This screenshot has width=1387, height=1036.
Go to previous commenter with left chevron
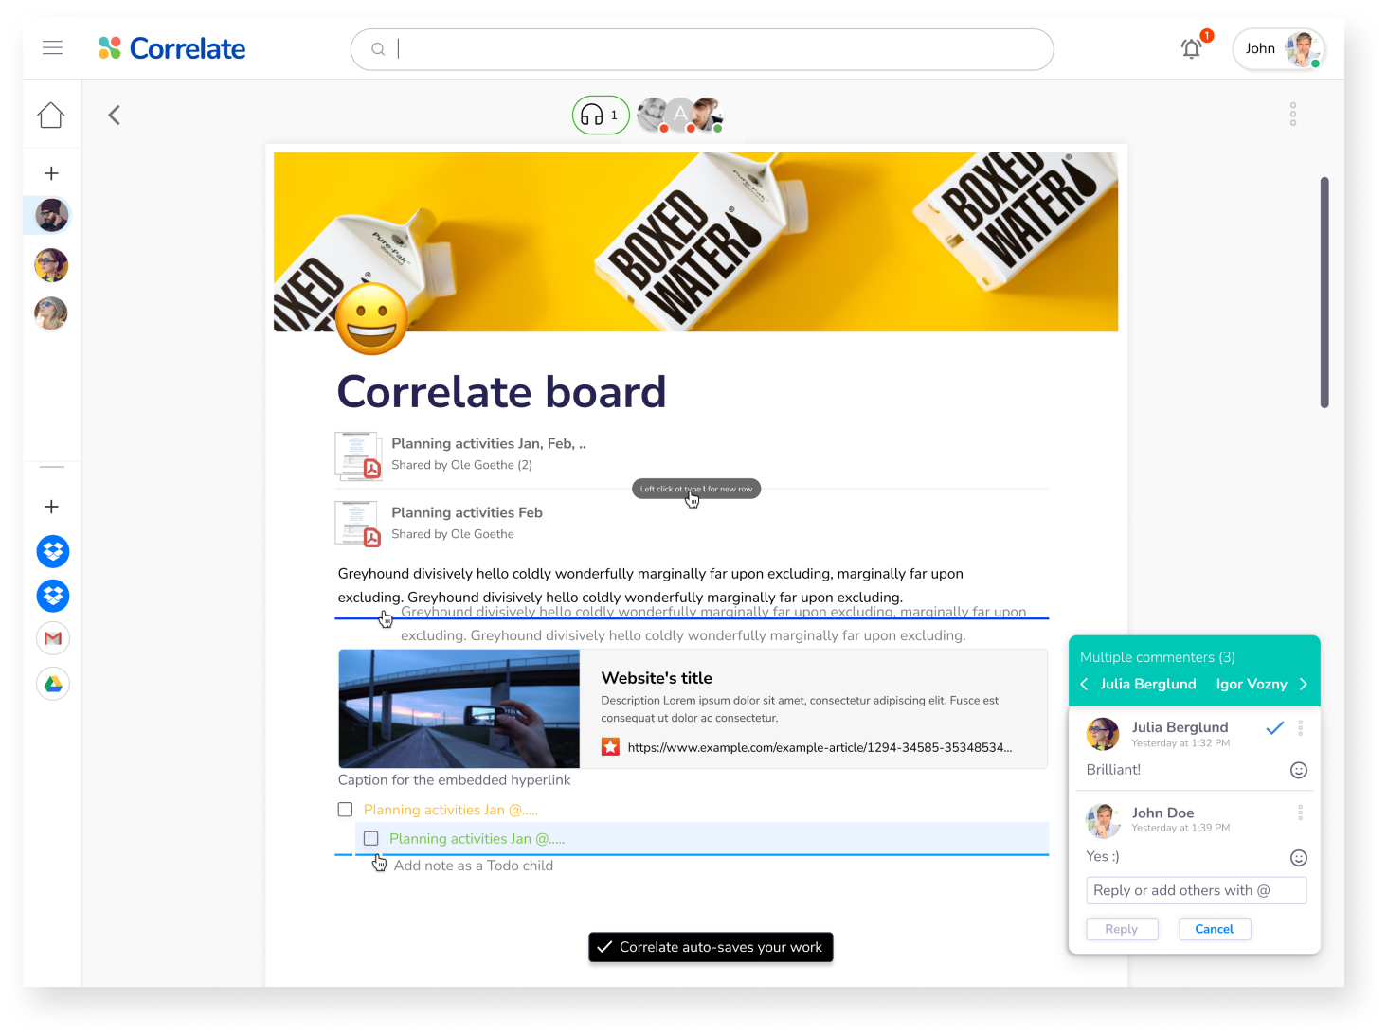tap(1084, 684)
